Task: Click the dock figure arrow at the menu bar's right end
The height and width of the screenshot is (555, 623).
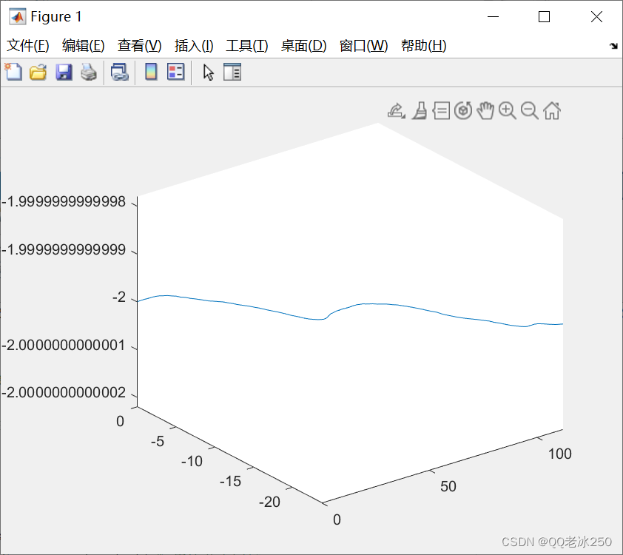Action: tap(613, 46)
